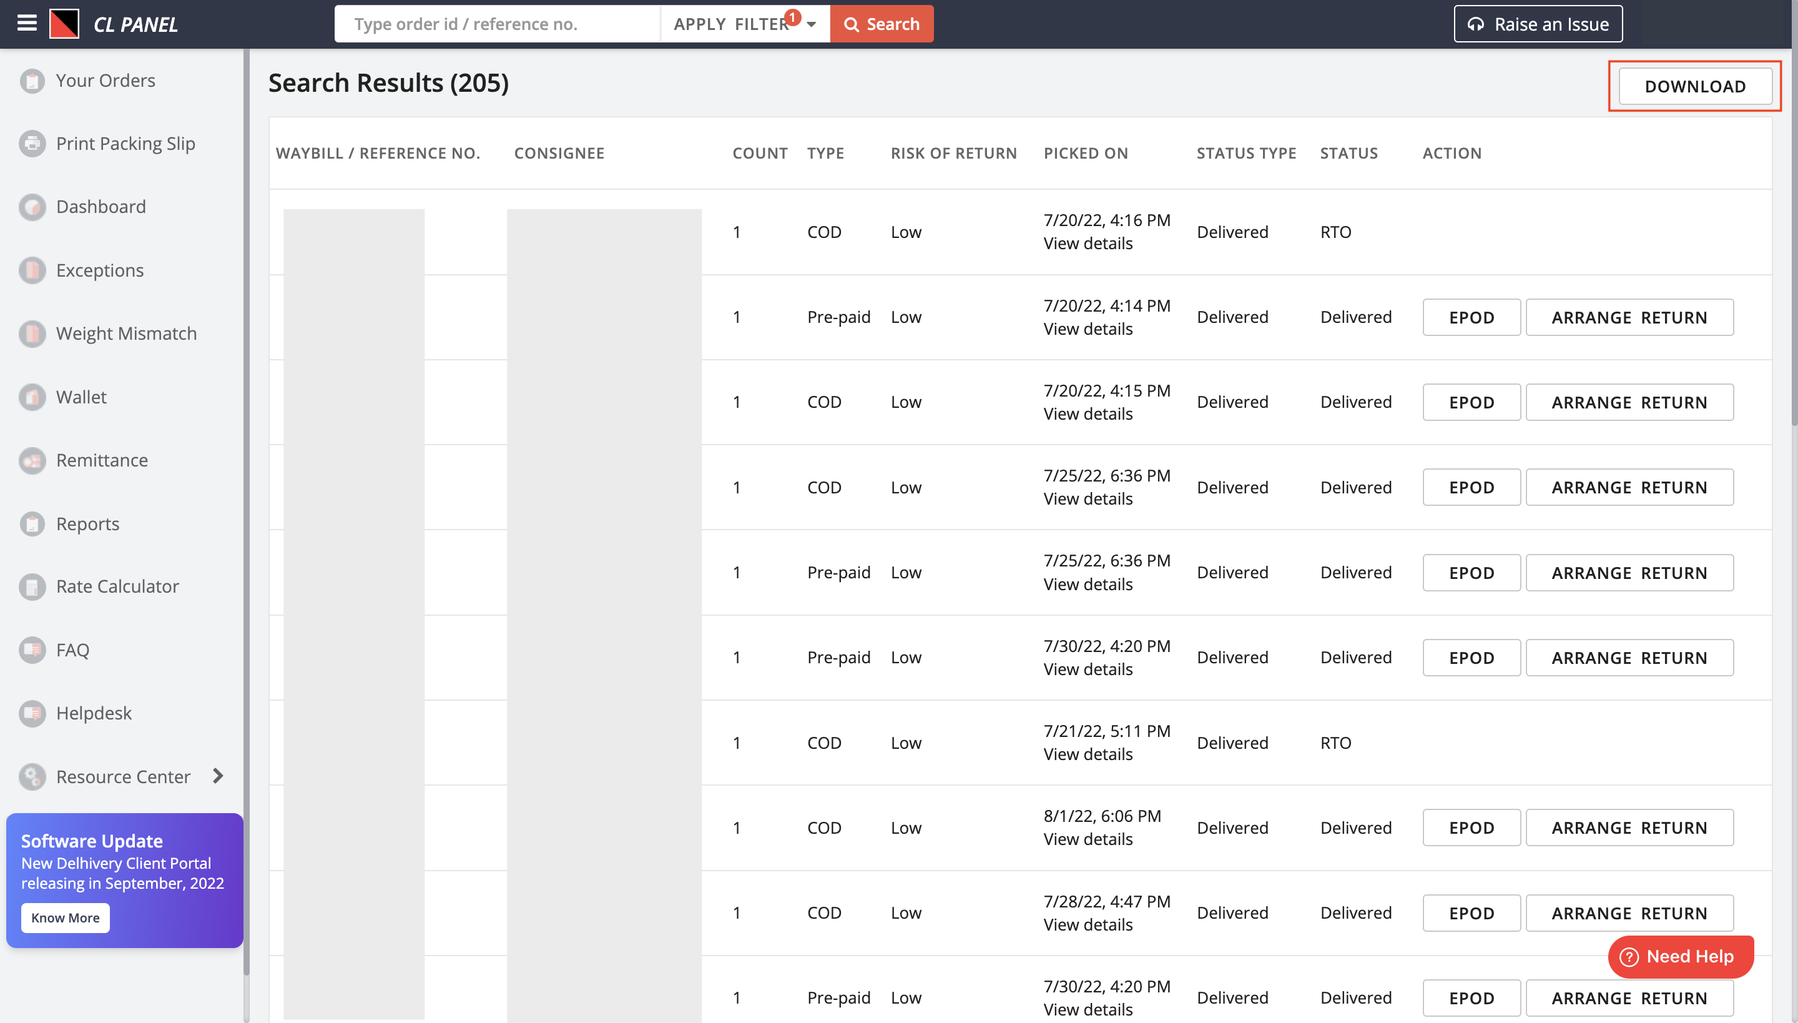Click the Reports sidebar icon
The image size is (1798, 1023).
tap(34, 523)
